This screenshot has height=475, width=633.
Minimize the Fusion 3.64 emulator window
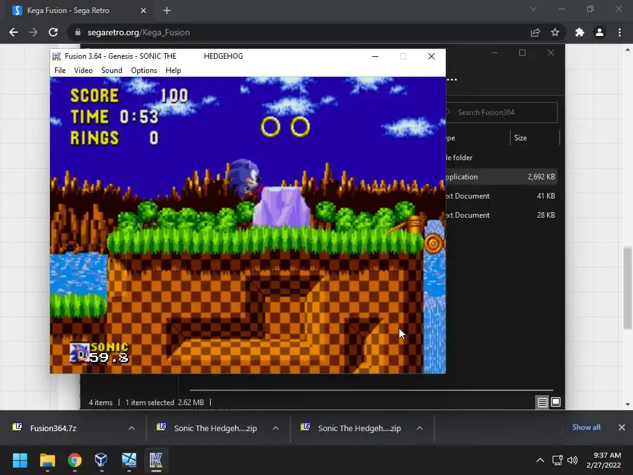click(375, 56)
